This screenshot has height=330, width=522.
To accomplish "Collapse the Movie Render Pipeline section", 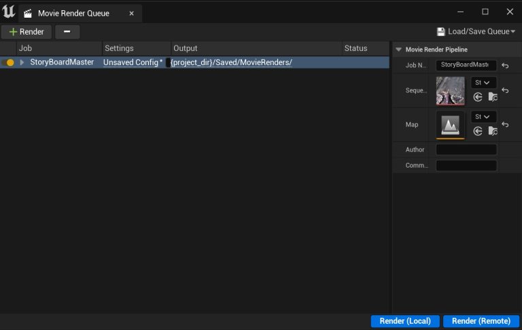I will click(398, 50).
